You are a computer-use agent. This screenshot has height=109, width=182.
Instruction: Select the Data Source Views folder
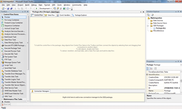[x=160, y=23]
